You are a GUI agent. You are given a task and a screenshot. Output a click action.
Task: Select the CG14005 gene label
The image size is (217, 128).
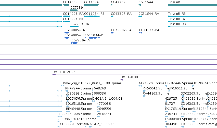click(70, 2)
